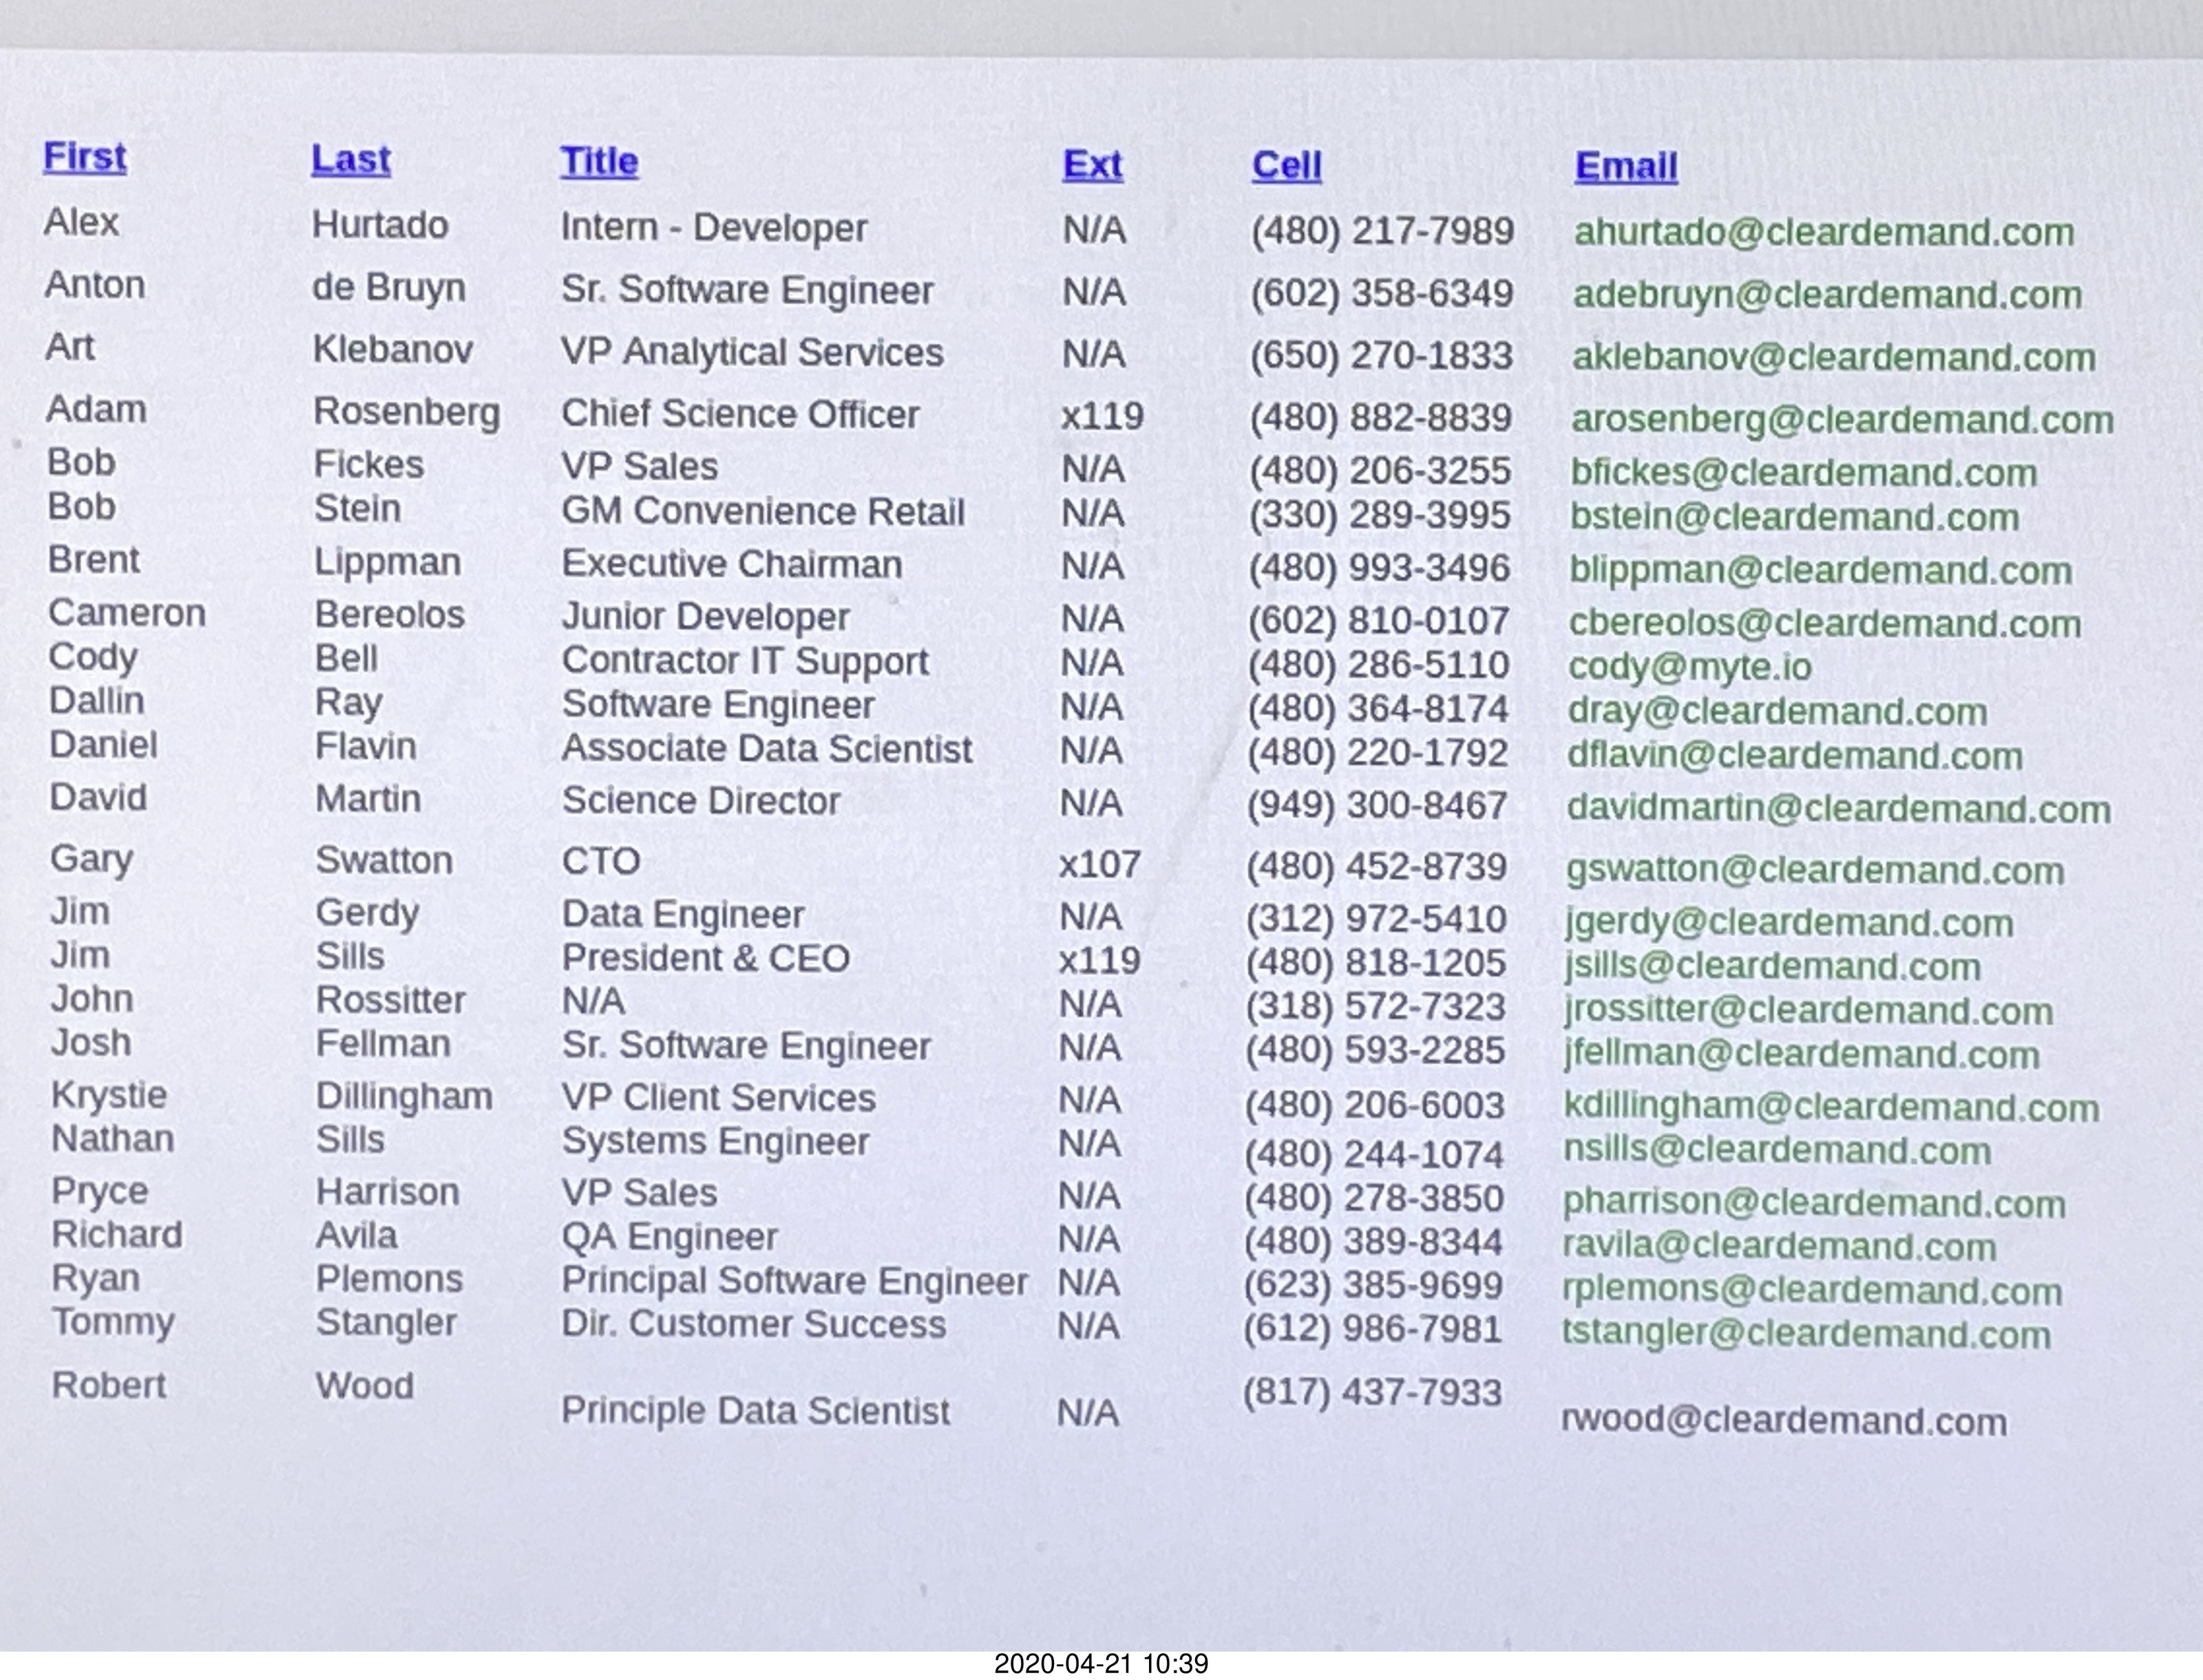Select the title 'VP Analytical Services'
The height and width of the screenshot is (1680, 2203).
click(752, 352)
